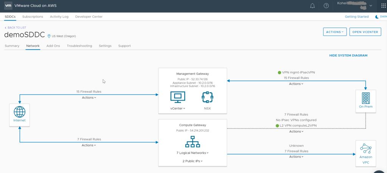Select the Add Ons tab
The height and width of the screenshot is (173, 387).
click(x=53, y=46)
